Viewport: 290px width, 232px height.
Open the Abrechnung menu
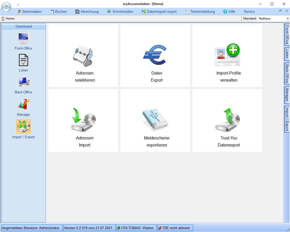[x=87, y=11]
